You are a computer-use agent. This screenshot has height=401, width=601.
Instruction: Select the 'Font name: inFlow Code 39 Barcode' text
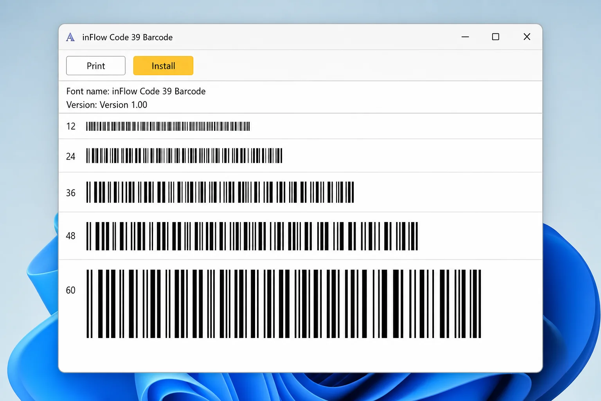136,91
